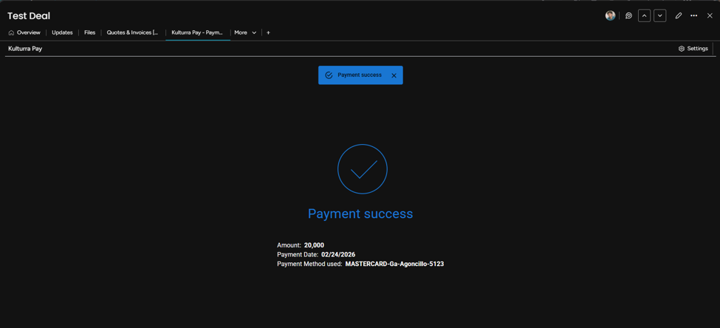Go to next item with down arrow
This screenshot has width=720, height=328.
click(660, 16)
